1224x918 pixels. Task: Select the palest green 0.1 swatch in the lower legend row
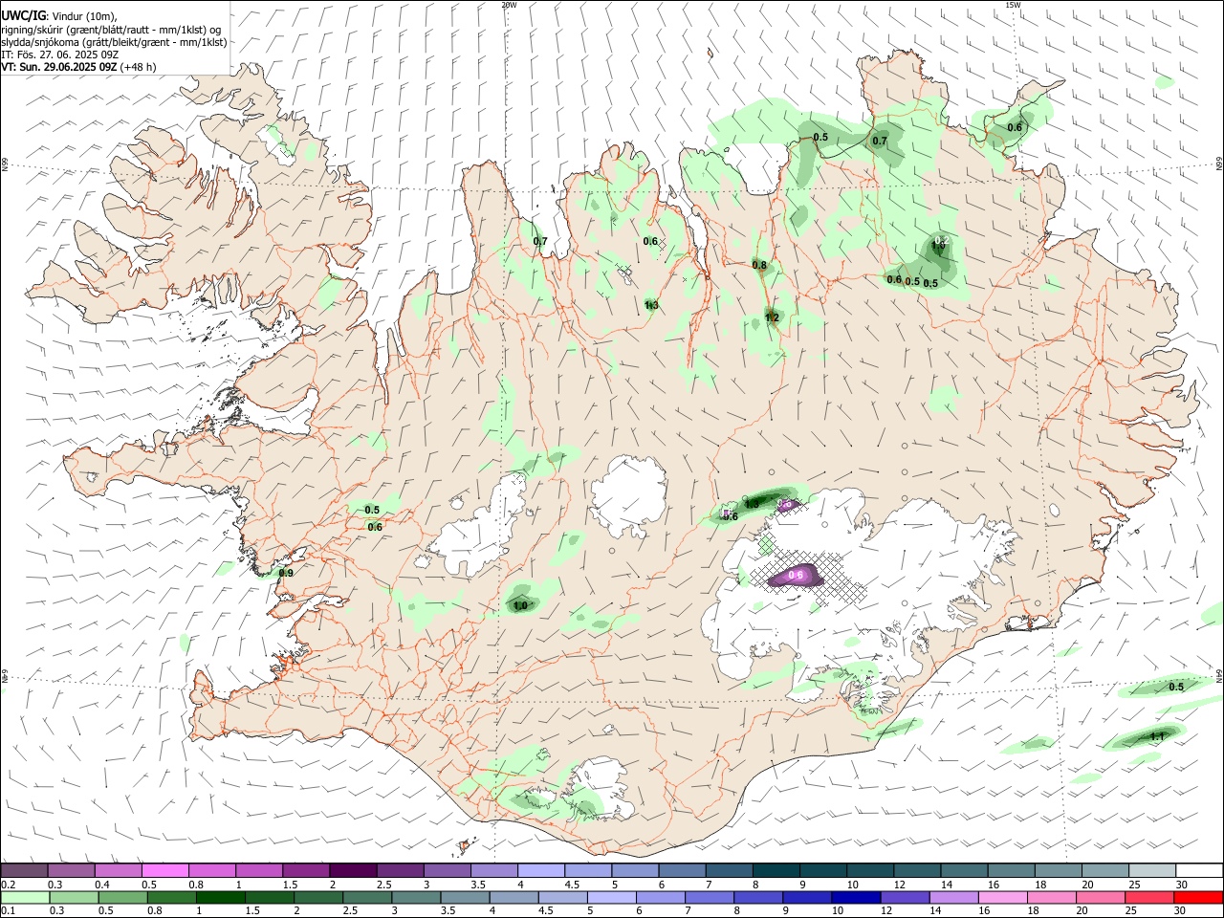pyautogui.click(x=25, y=897)
